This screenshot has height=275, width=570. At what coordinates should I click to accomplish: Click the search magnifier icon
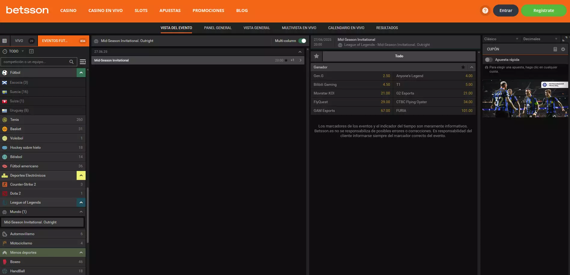pos(72,62)
